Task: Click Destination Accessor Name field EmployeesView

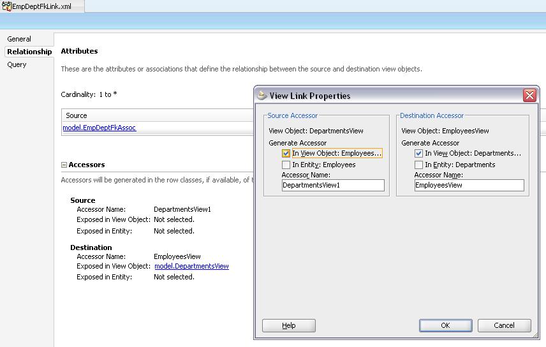Action: pos(469,186)
